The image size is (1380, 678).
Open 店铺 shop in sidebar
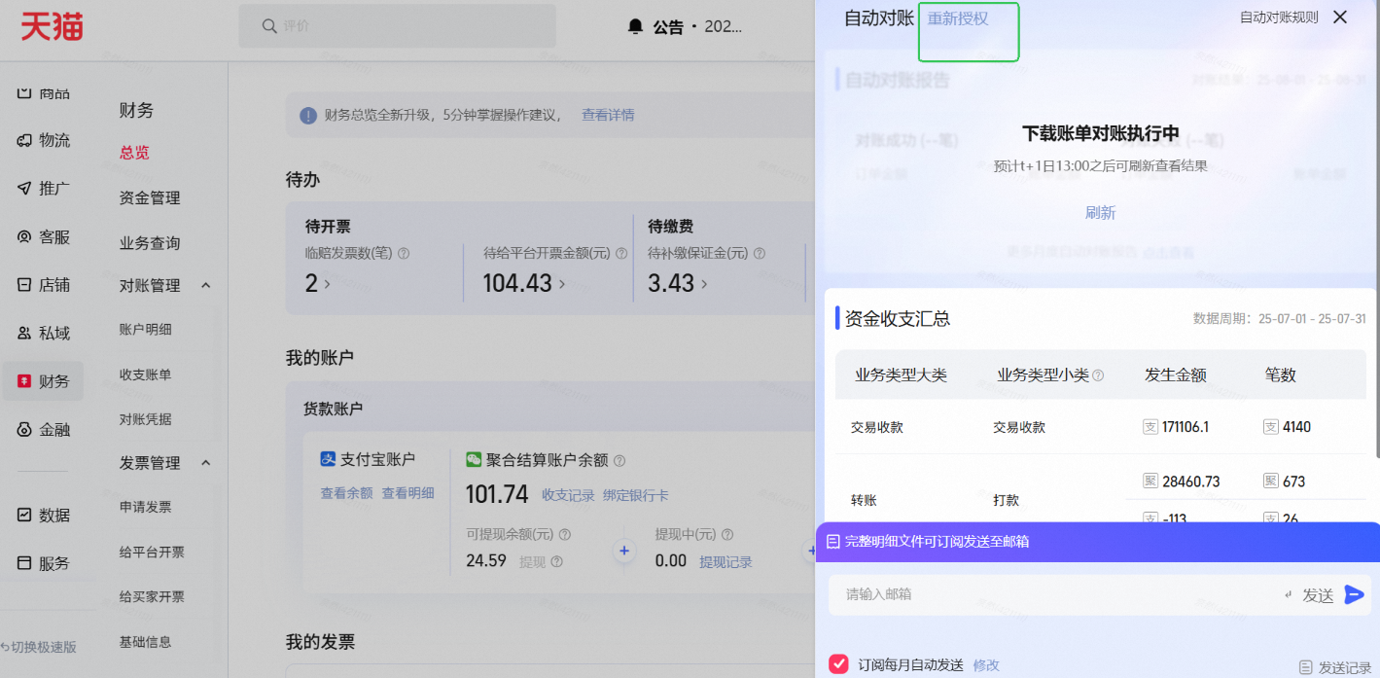point(44,285)
